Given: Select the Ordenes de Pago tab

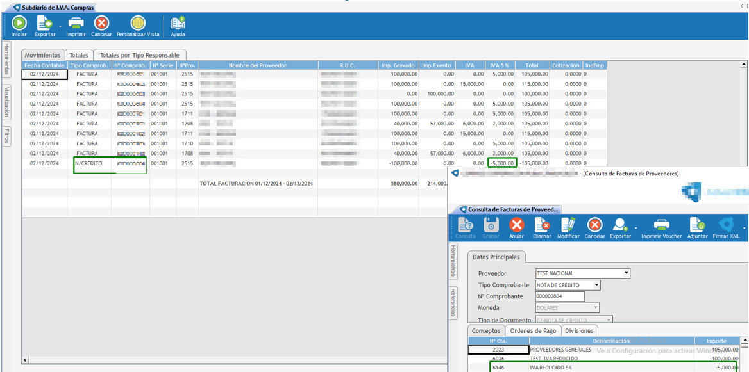Looking at the screenshot, I should 533,330.
